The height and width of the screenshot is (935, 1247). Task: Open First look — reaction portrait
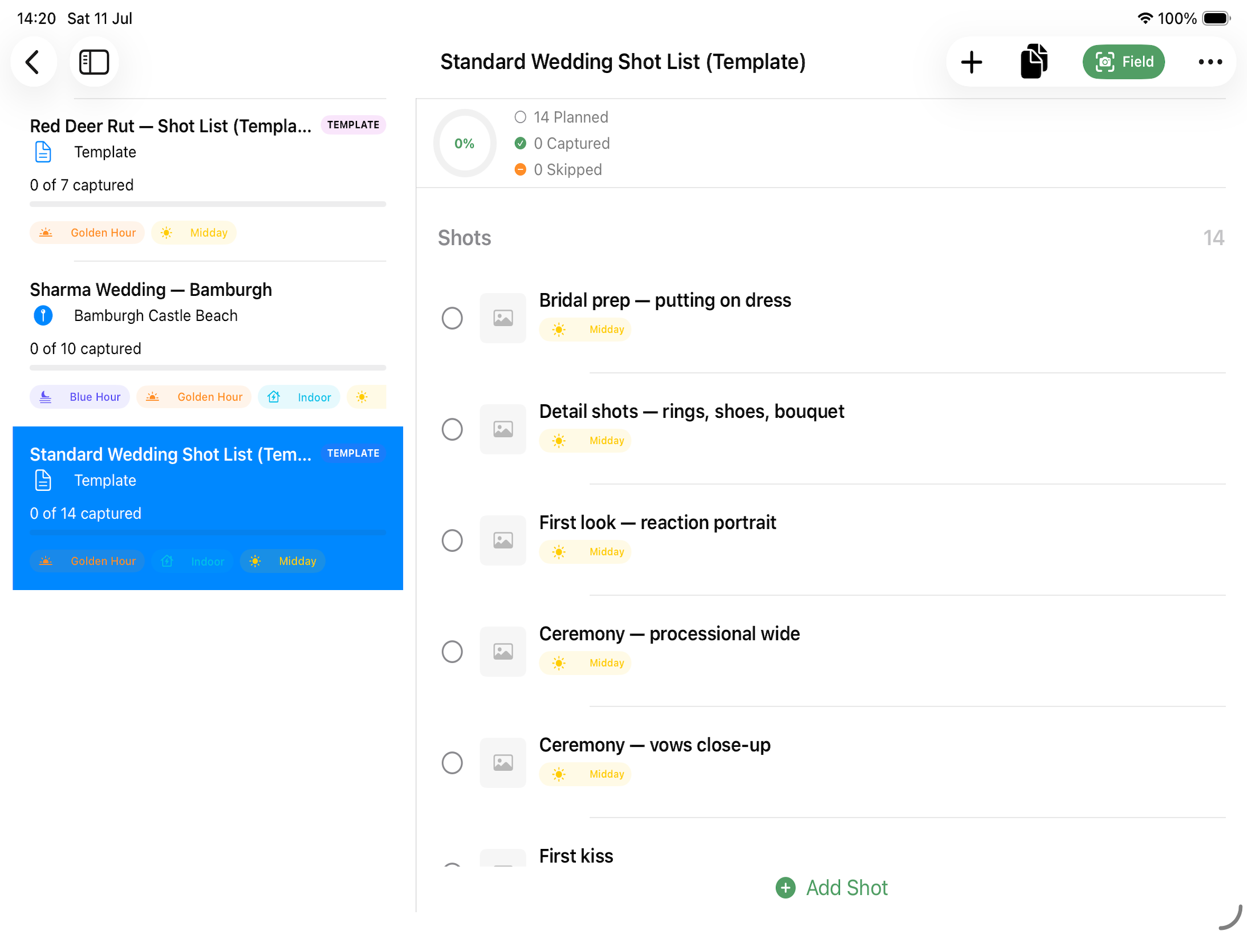(x=657, y=523)
